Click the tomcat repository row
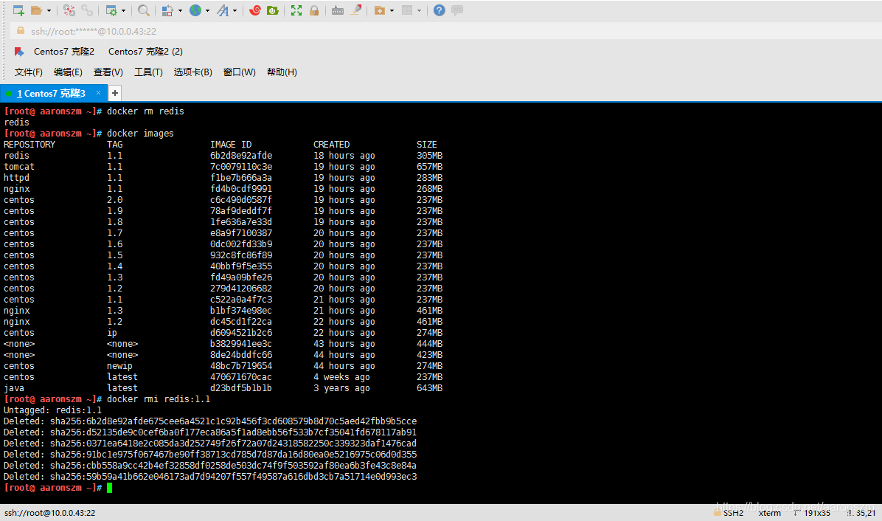 (223, 167)
